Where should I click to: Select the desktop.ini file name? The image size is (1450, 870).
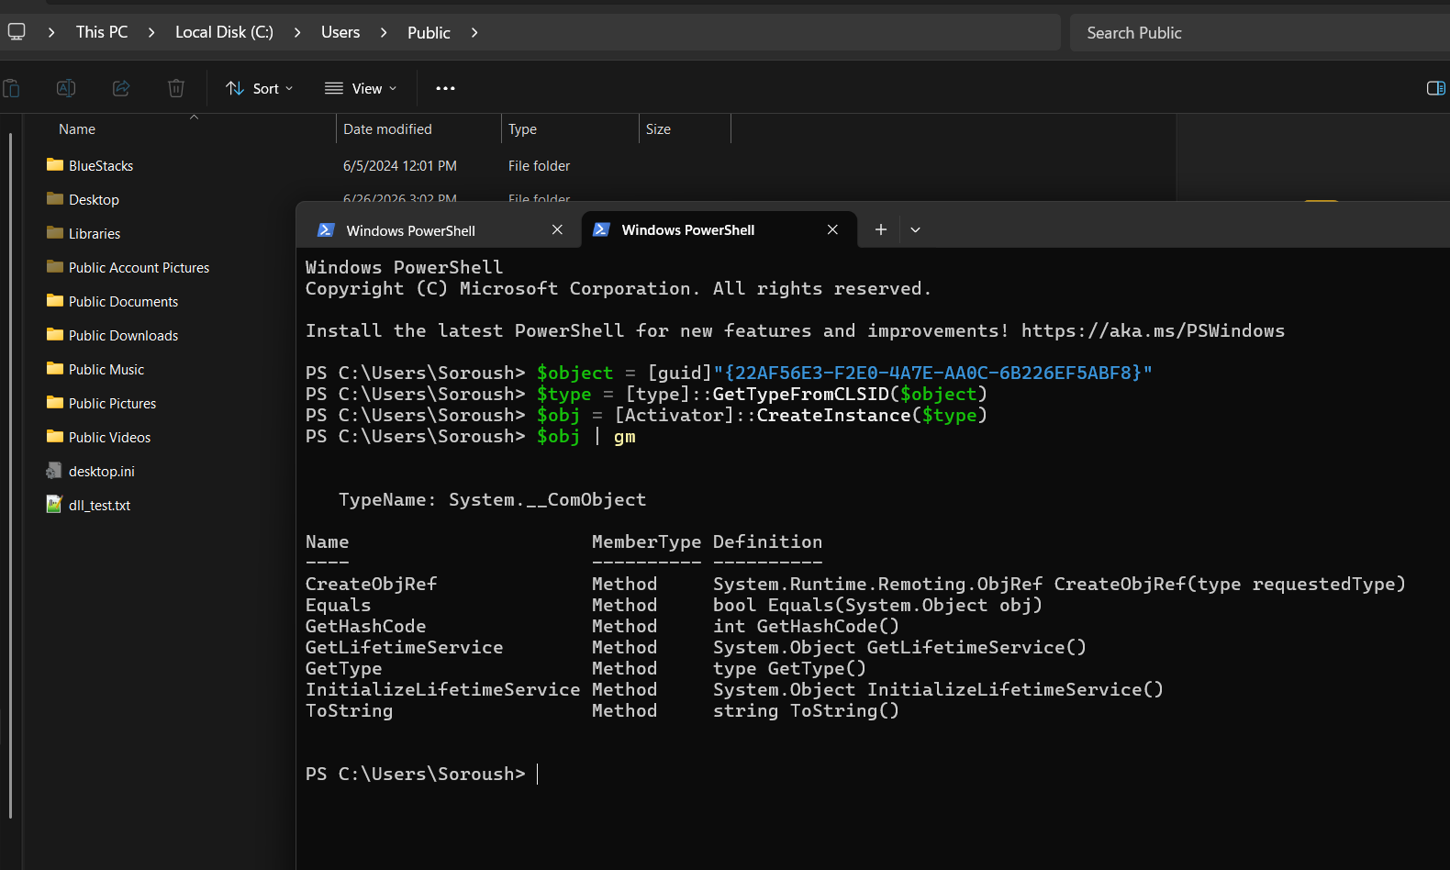(101, 472)
